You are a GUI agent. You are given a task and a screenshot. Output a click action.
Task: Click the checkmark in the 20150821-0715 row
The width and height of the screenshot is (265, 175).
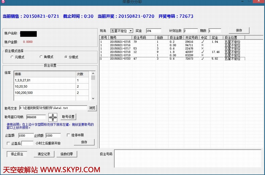[202, 42]
